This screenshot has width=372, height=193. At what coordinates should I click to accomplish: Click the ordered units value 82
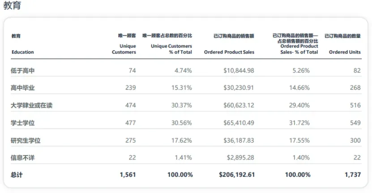[x=357, y=71]
